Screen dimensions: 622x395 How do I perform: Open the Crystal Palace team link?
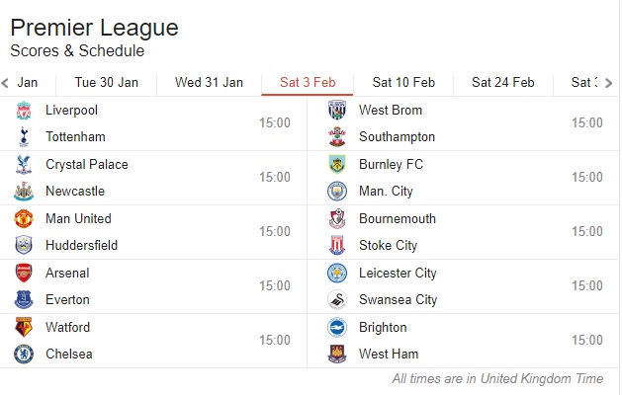87,164
